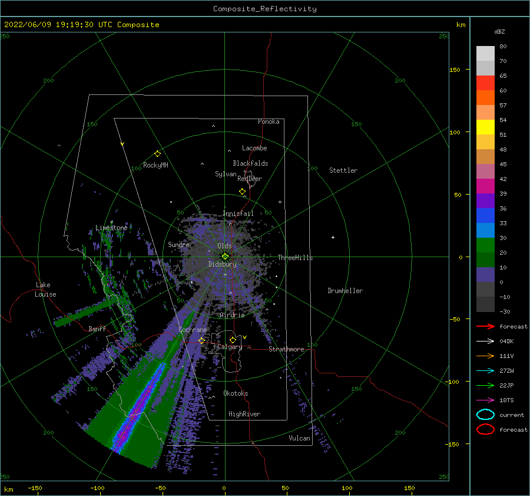This screenshot has width=530, height=496.
Task: Click the Ponoka town label
Action: (x=269, y=121)
